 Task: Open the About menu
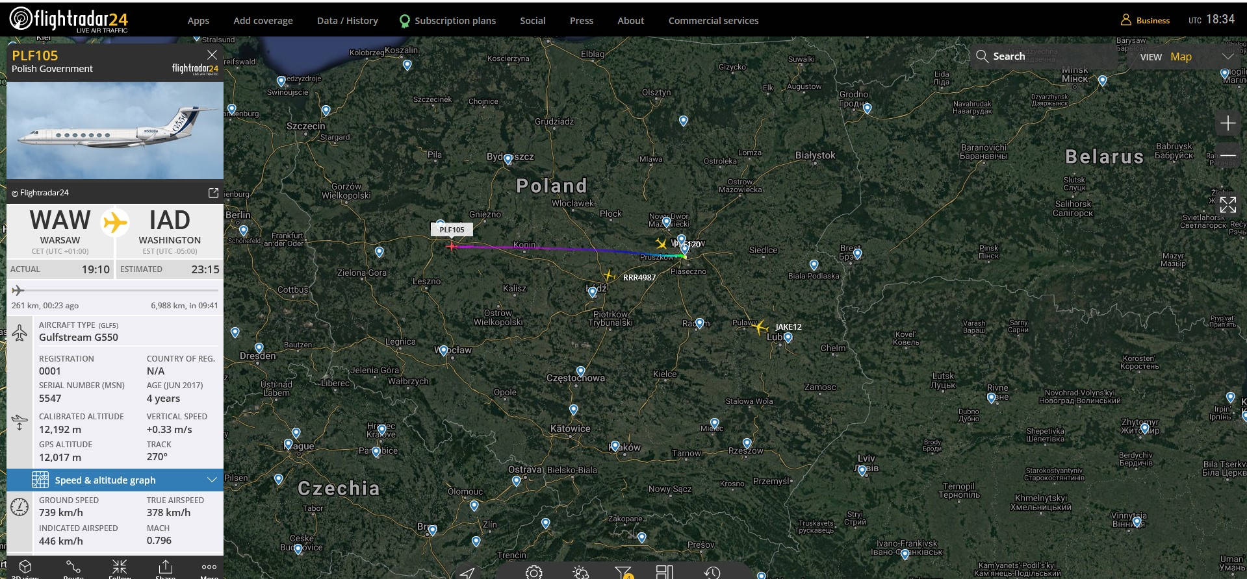(x=631, y=21)
